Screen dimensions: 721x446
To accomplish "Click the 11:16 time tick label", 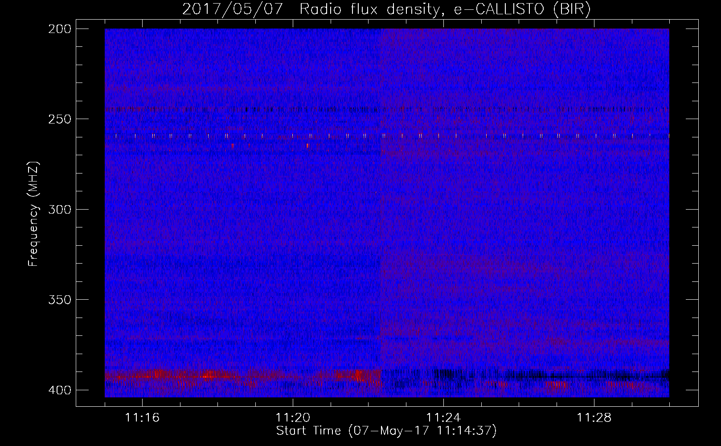I will click(142, 418).
